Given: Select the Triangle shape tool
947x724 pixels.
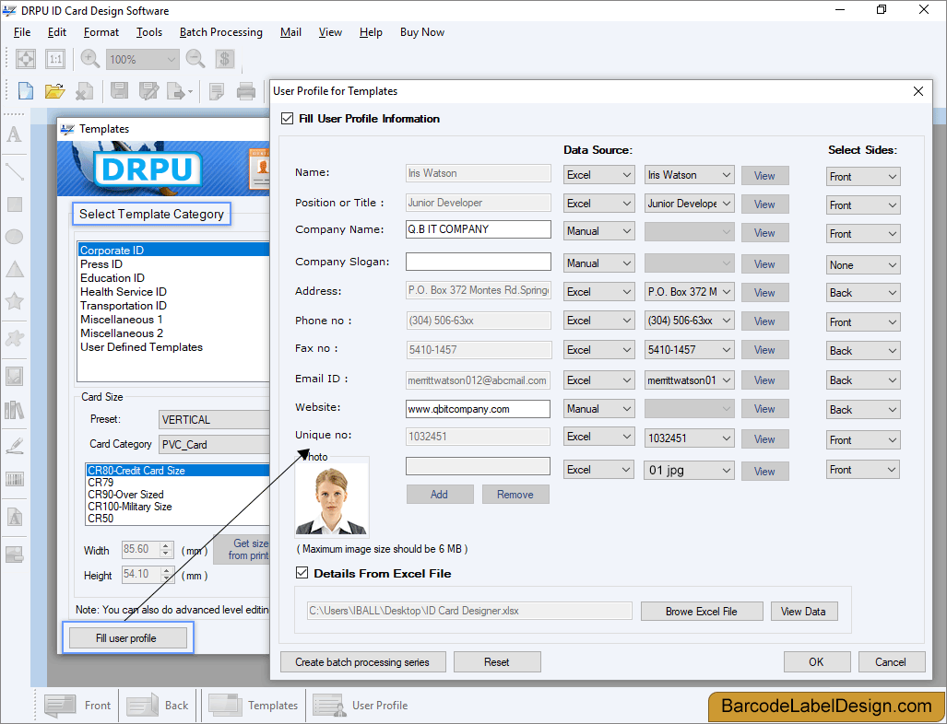Looking at the screenshot, I should [x=14, y=270].
